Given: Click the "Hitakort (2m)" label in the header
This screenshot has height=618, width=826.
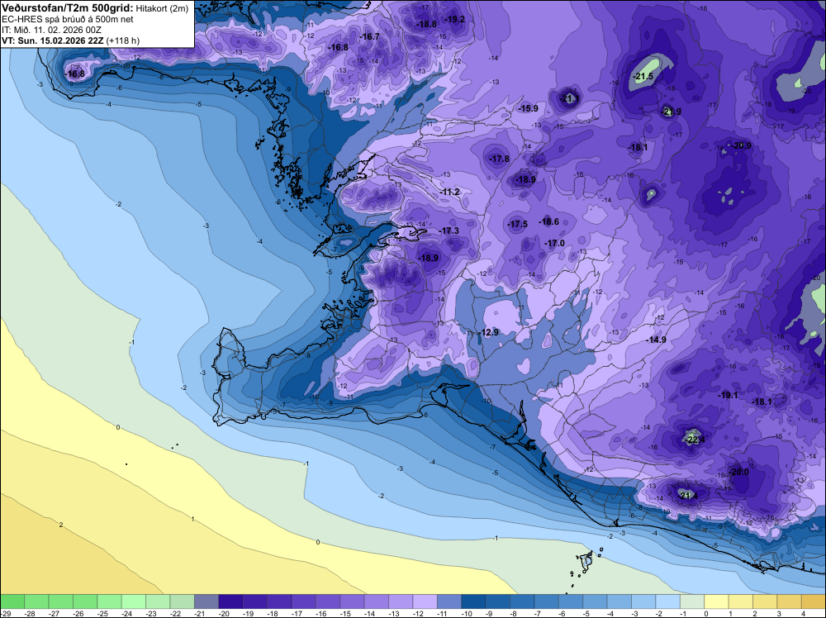Looking at the screenshot, I should click(x=162, y=8).
